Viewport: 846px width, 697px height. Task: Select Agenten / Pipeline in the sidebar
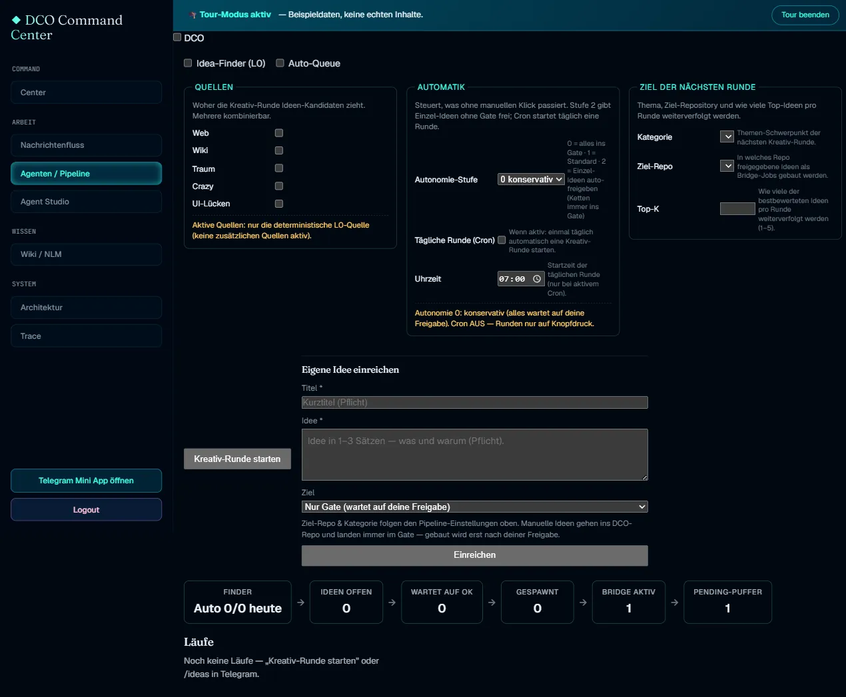click(86, 174)
